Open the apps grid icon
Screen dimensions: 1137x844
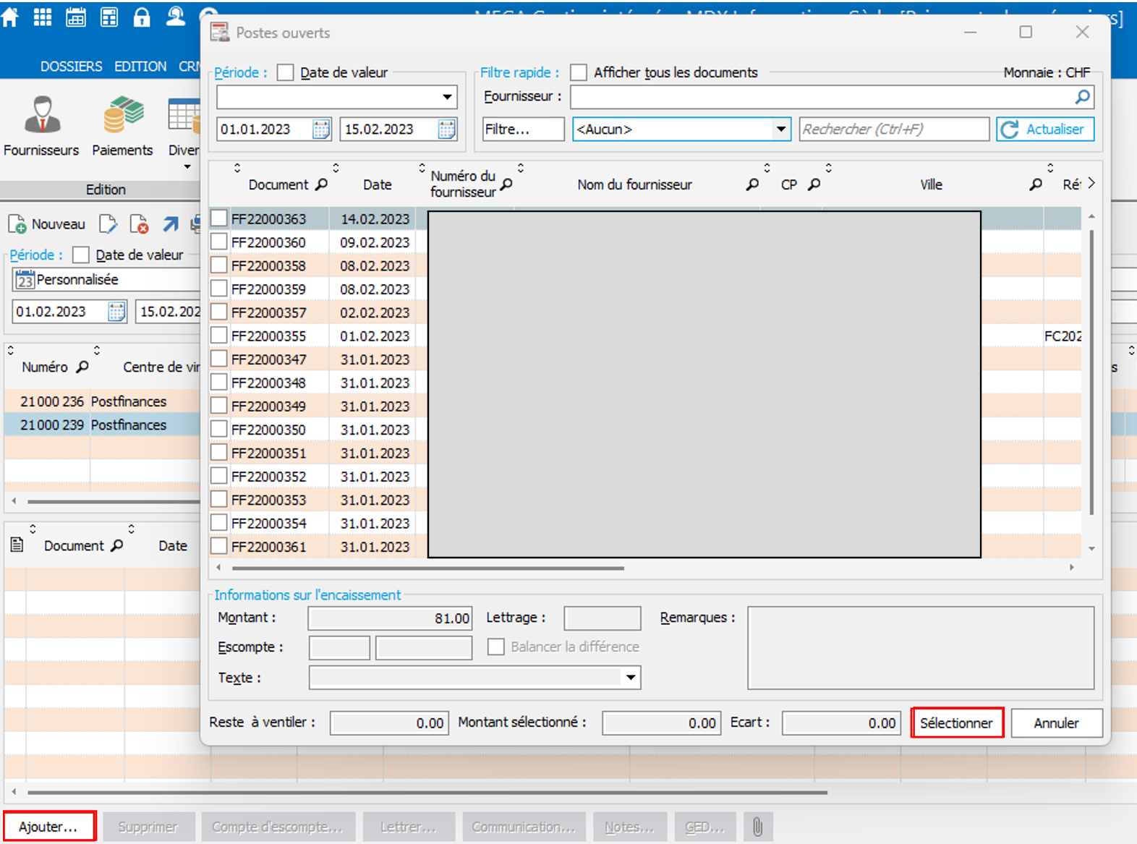click(43, 17)
